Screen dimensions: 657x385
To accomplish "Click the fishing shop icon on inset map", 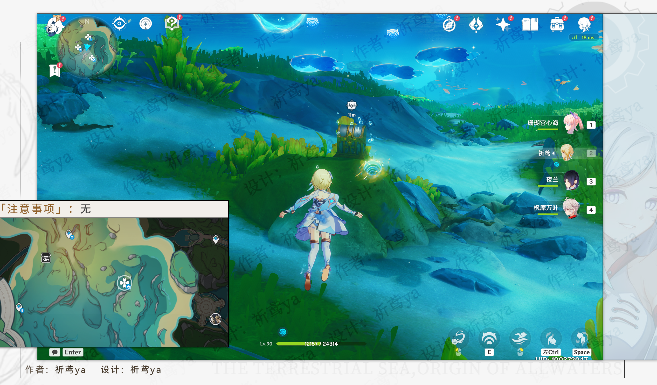I will 46,257.
